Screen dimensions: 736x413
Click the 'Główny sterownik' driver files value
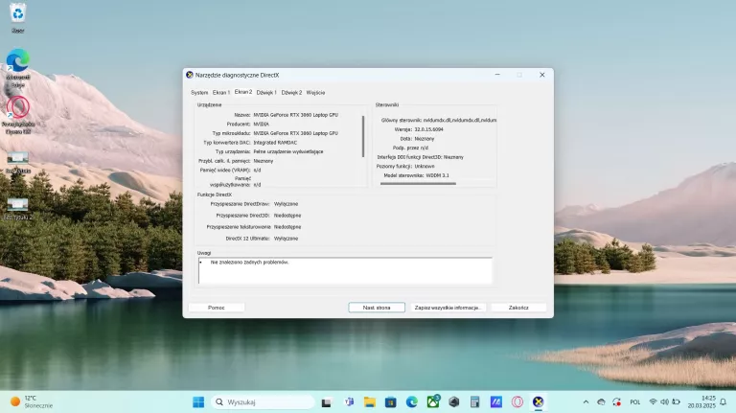[460, 120]
